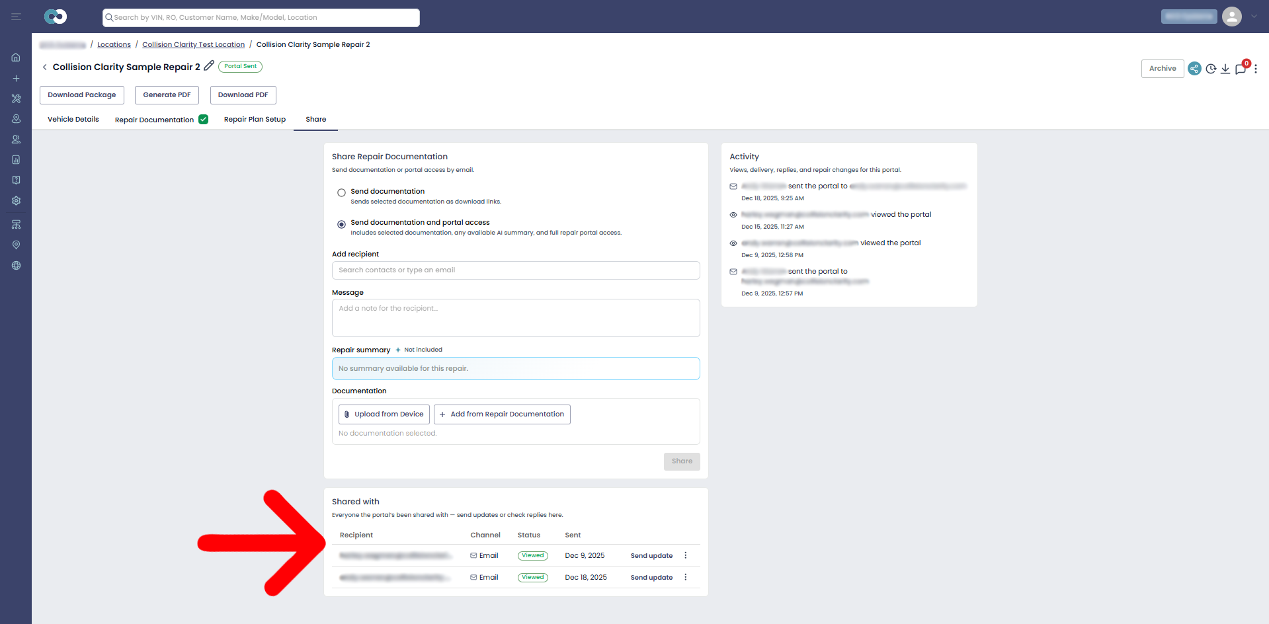Open the three-dot menu for Dec 9 recipient
Viewport: 1269px width, 624px height.
pyautogui.click(x=686, y=555)
